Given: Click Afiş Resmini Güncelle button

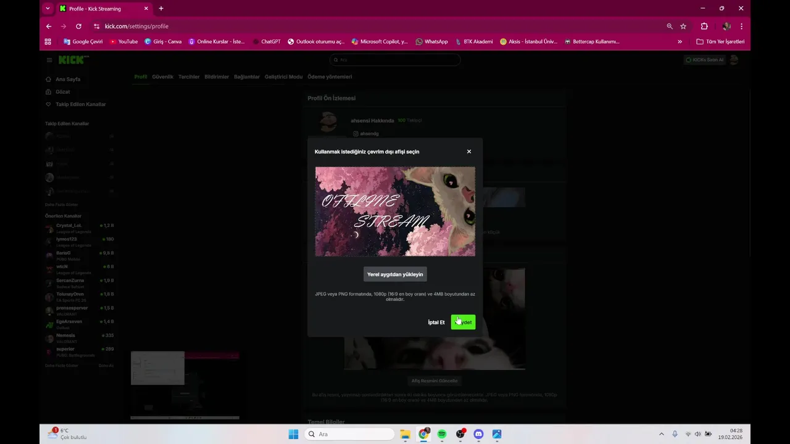Looking at the screenshot, I should tap(434, 380).
